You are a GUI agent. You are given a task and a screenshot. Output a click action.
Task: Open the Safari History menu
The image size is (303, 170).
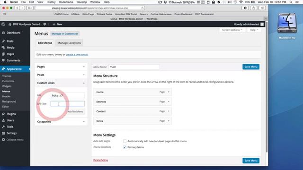click(51, 2)
